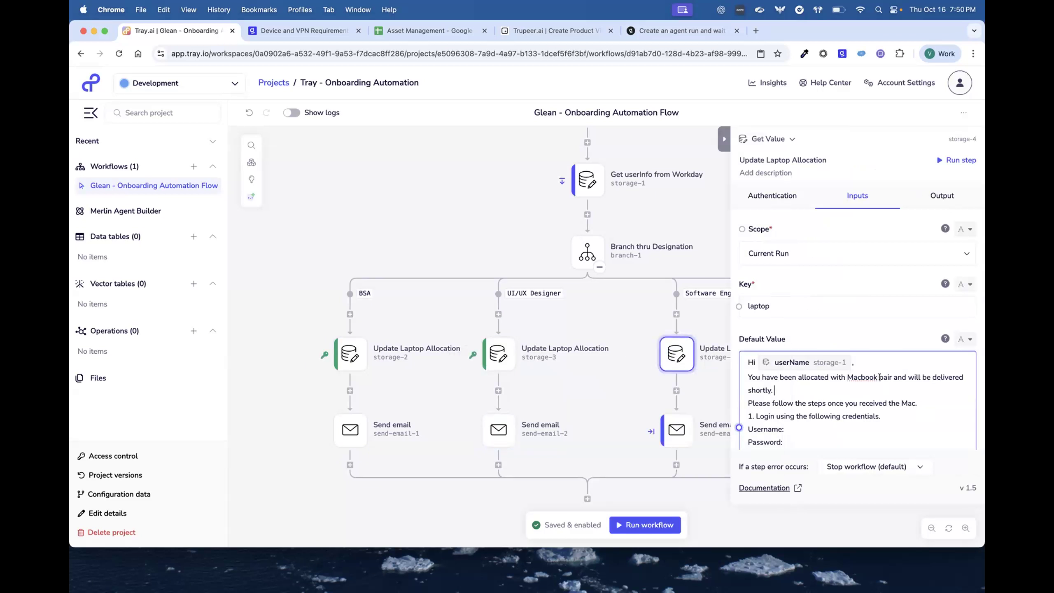Open the Documentation link in the step panel

pos(765,488)
